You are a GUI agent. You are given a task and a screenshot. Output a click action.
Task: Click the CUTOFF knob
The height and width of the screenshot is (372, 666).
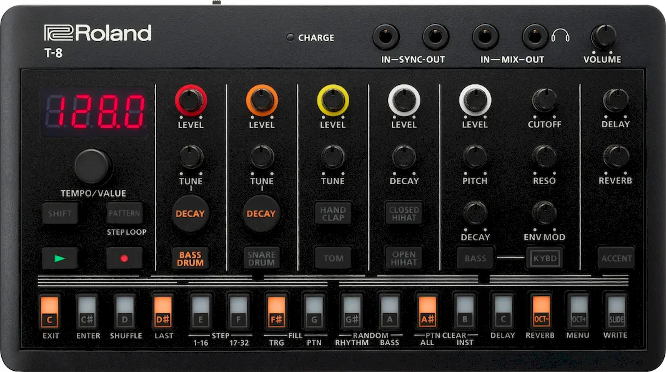coord(545,100)
